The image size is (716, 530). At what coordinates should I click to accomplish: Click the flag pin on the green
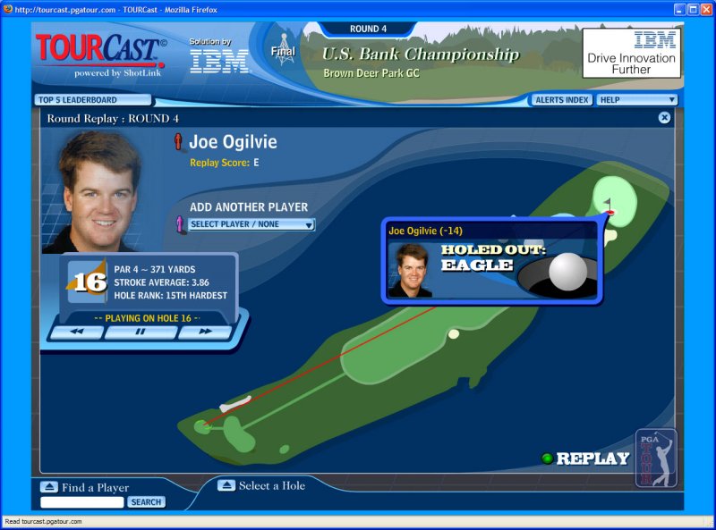tap(609, 206)
